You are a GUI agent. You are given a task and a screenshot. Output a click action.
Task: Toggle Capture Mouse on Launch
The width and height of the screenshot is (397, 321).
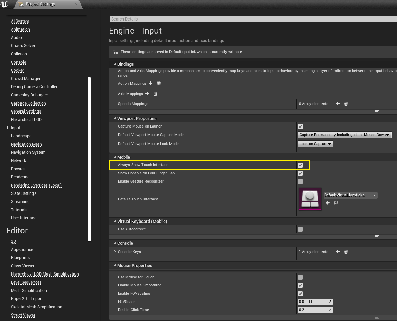300,126
